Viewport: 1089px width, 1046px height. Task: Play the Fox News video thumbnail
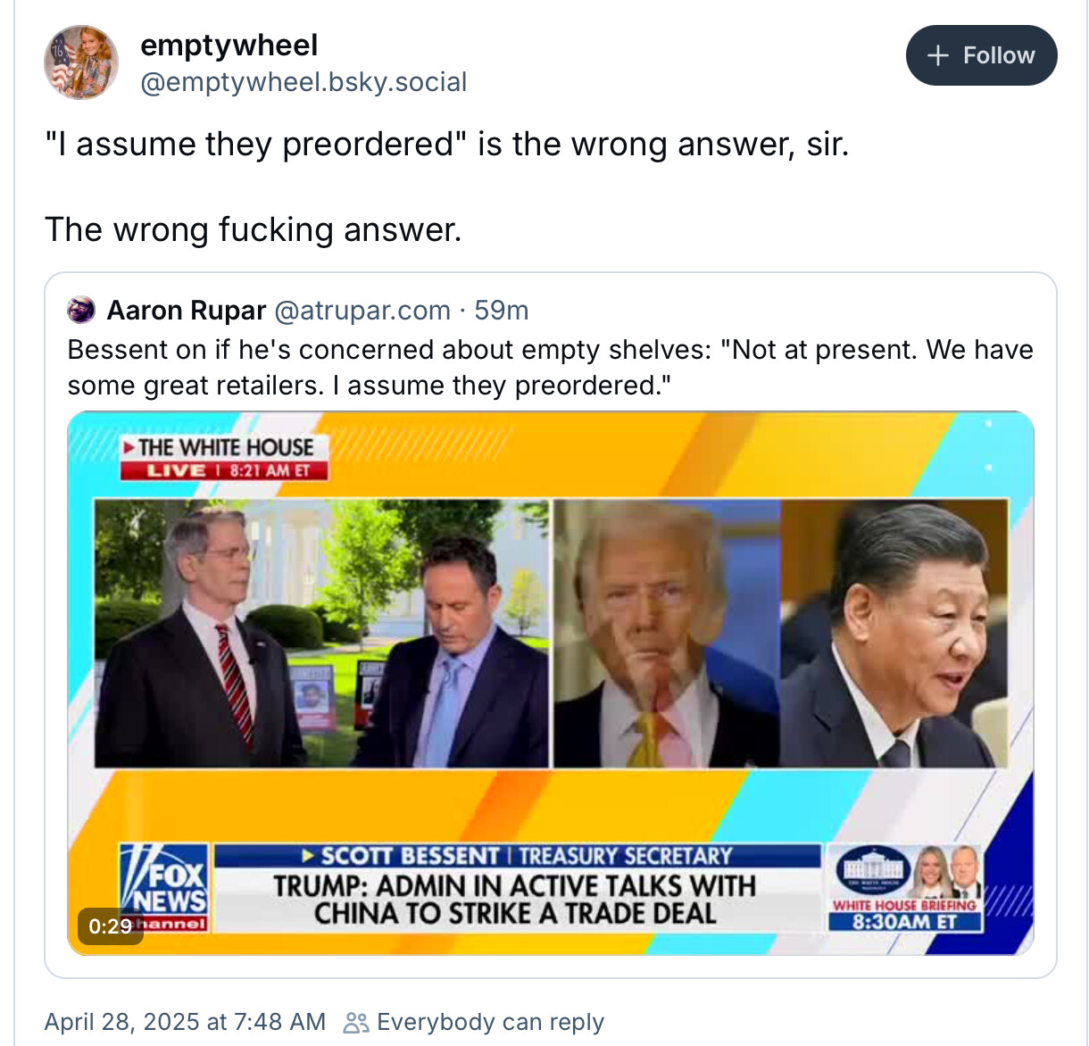click(551, 683)
